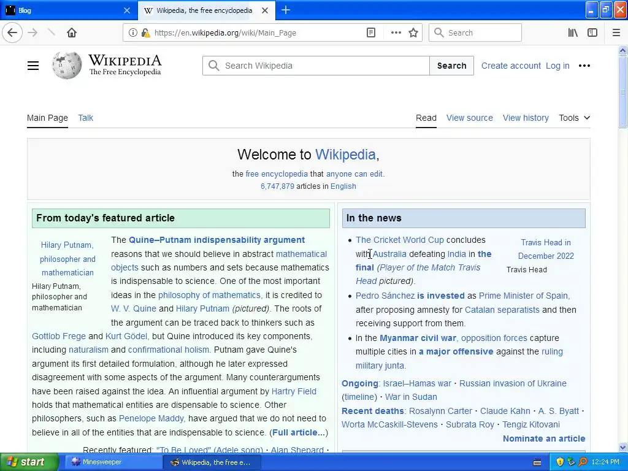Click the Log in link

pos(557,66)
